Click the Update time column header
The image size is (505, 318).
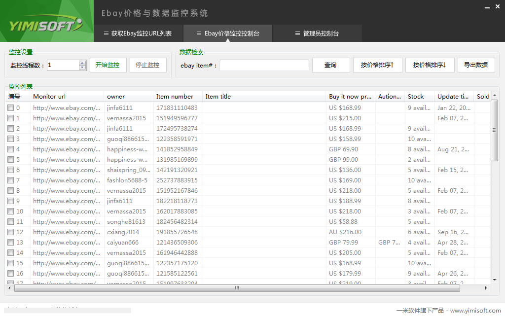coord(454,97)
